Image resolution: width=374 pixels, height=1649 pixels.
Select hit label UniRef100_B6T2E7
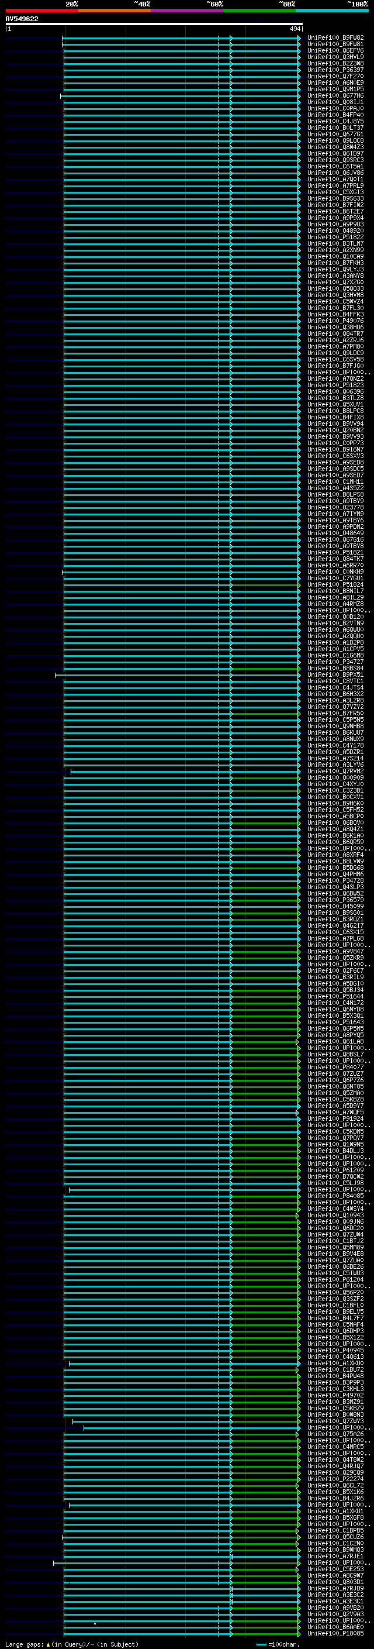tap(335, 211)
